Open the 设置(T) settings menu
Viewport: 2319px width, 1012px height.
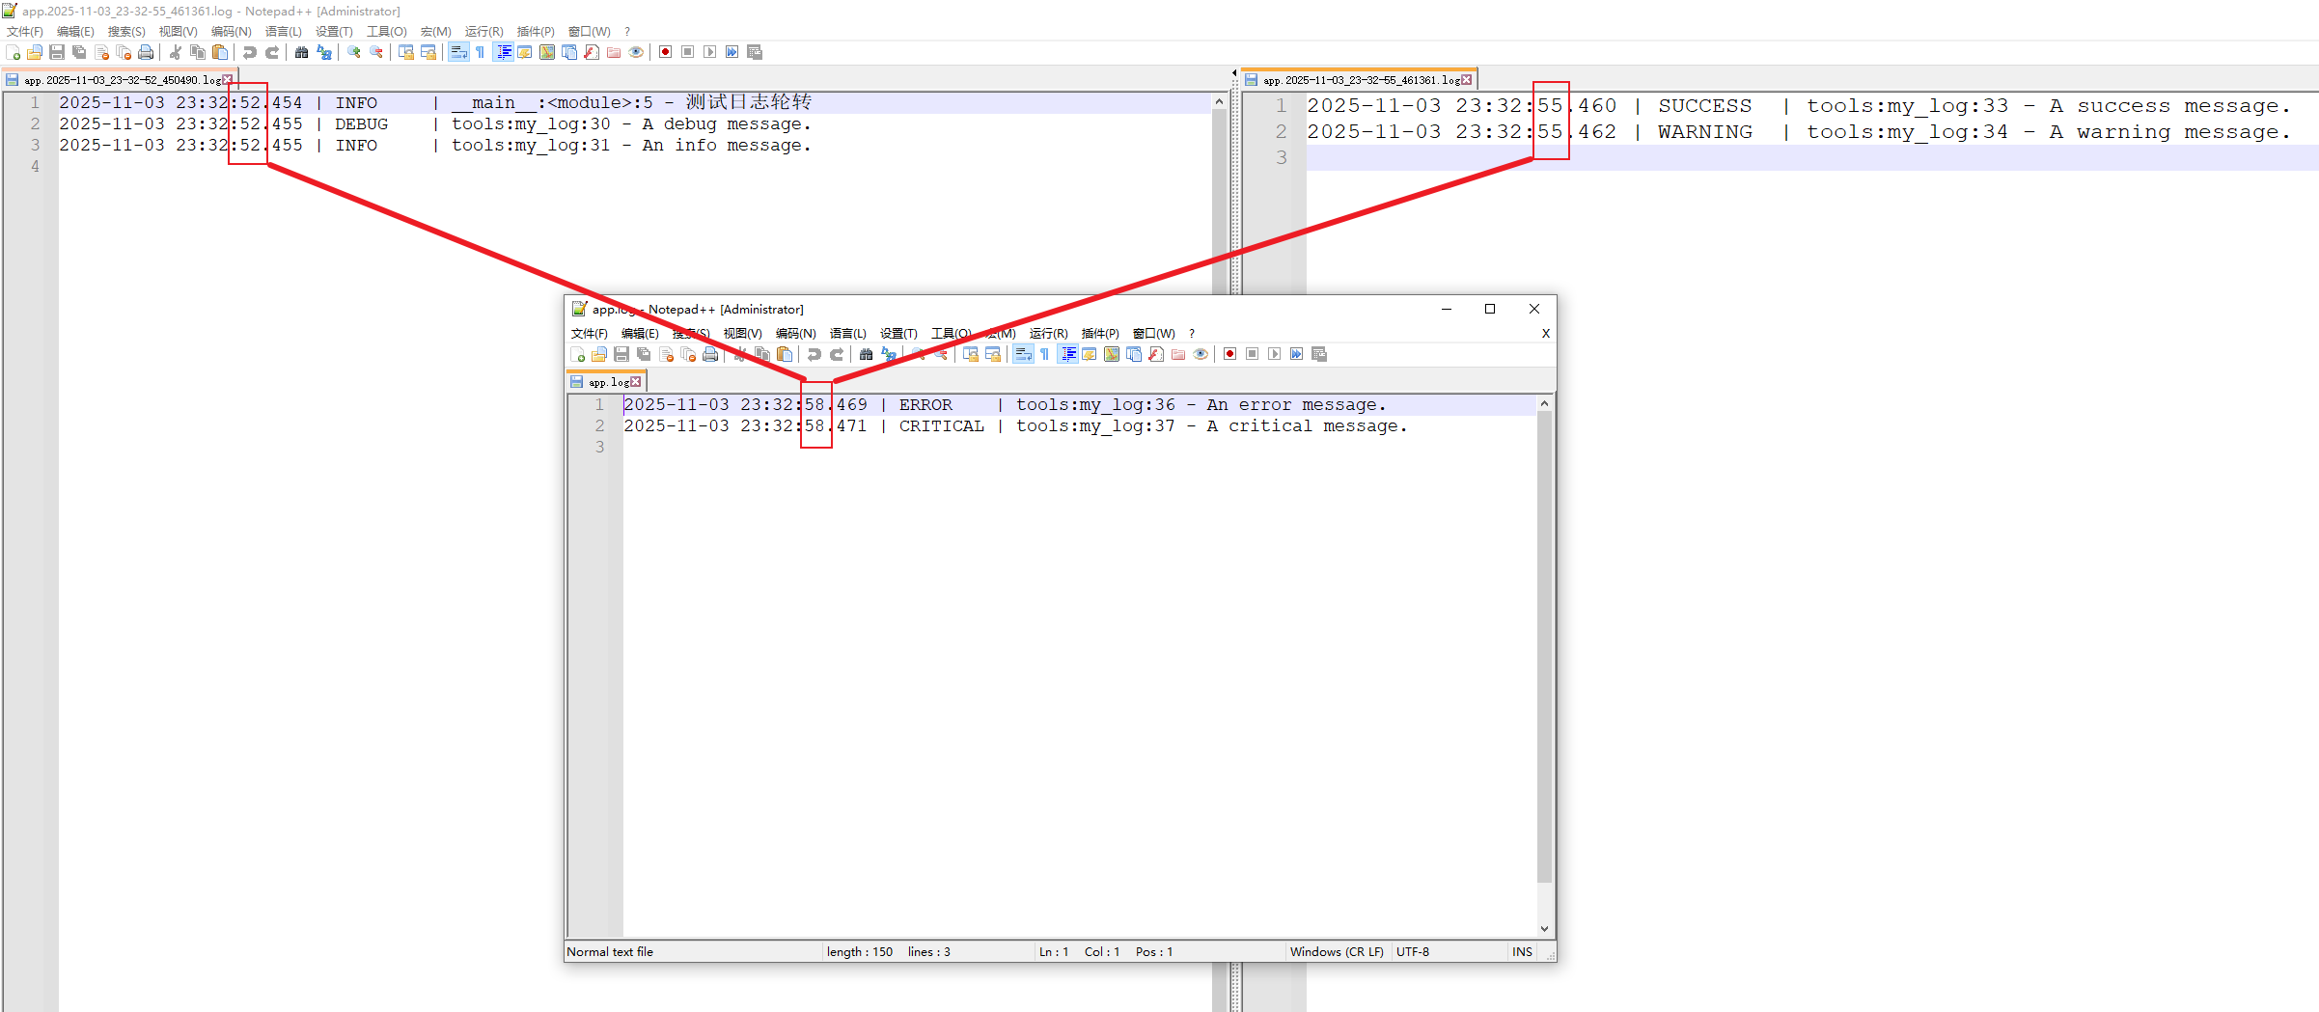(334, 31)
